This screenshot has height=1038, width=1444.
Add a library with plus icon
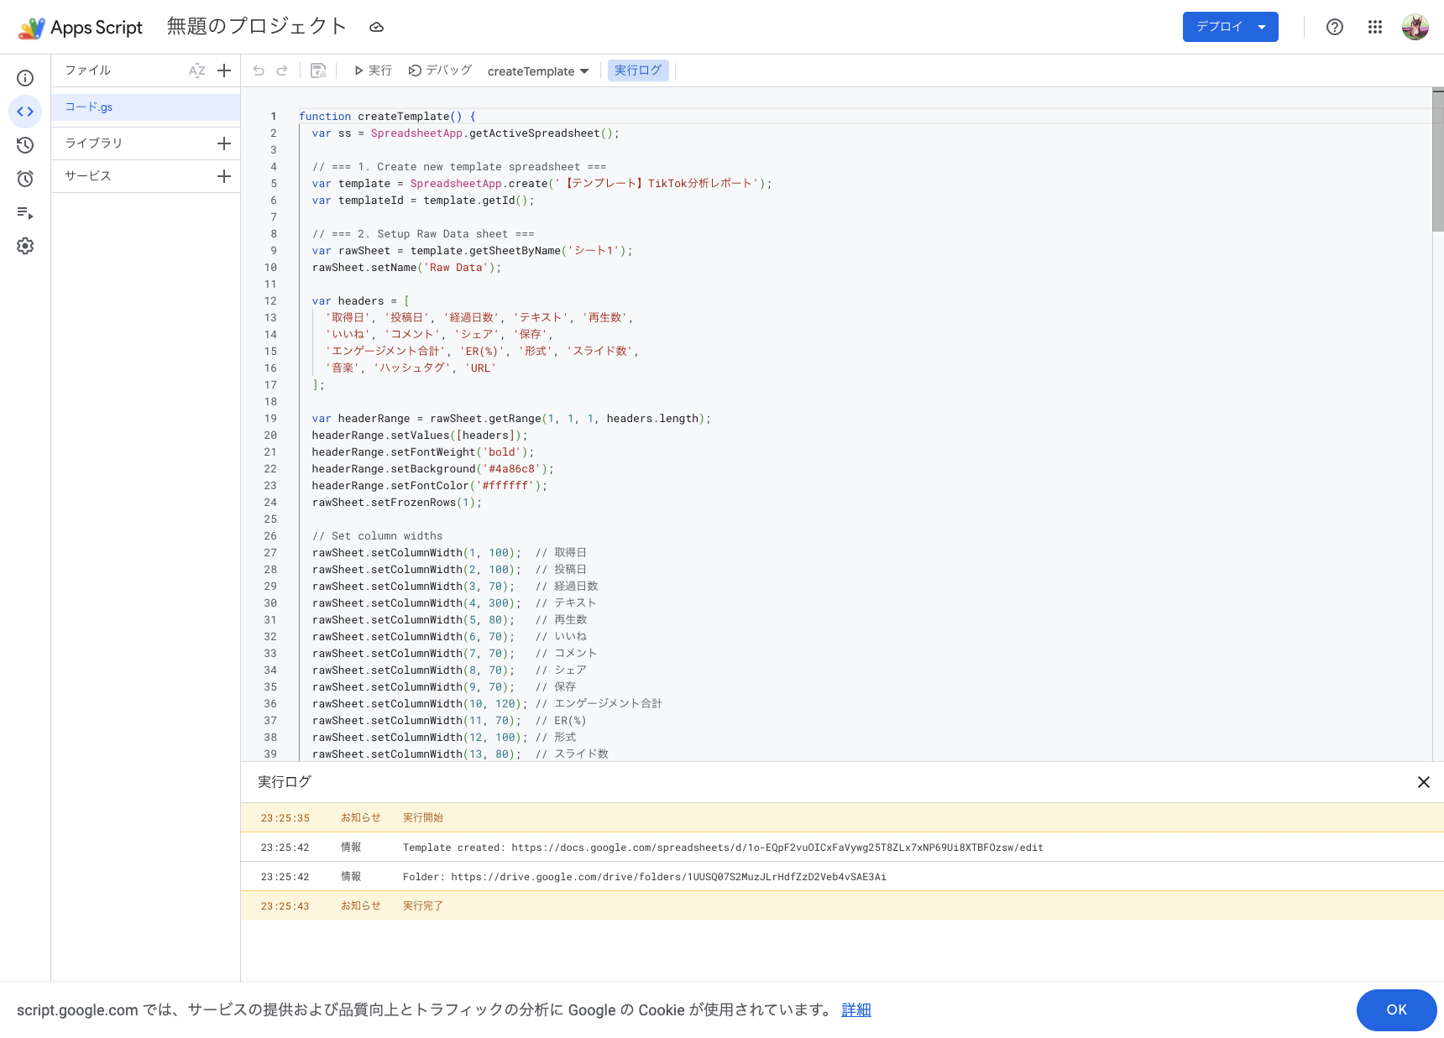tap(224, 143)
